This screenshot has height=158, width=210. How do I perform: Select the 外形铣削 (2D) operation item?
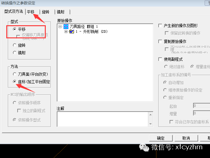(92, 31)
